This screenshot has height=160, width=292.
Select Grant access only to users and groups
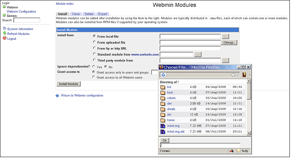[94, 72]
